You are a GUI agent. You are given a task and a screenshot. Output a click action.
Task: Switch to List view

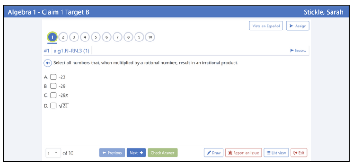[276, 153]
